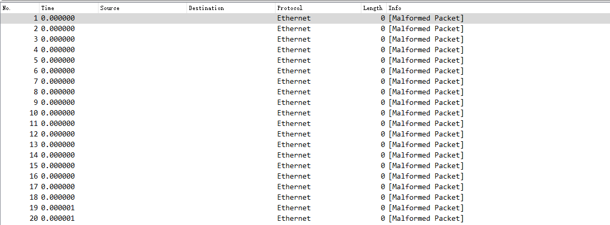Sort packets by the No. column header

point(20,8)
